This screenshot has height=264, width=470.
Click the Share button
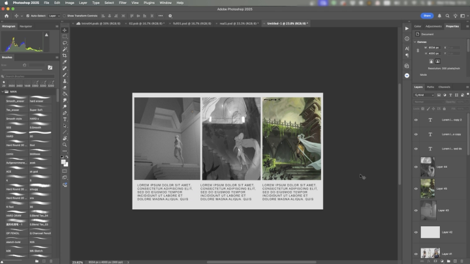click(428, 15)
